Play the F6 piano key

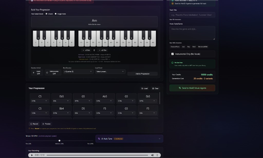pyautogui.click(x=141, y=43)
